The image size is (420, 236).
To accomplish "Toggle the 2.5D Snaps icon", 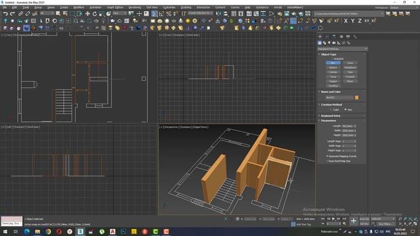I will 155,13.
